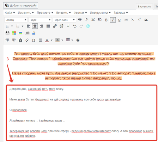The height and width of the screenshot is (142, 158).
Task: Open the Абзац paragraph format dropdown
Action: coord(16,20)
